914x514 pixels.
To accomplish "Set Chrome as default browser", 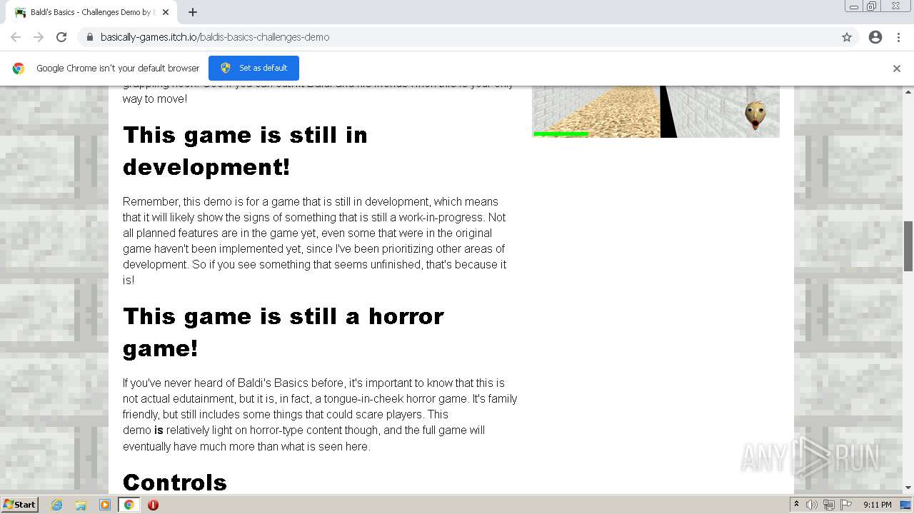I will (253, 68).
